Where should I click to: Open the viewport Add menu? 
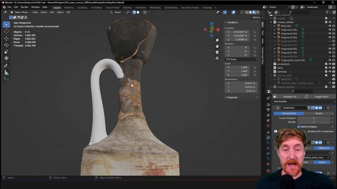[x=52, y=12]
